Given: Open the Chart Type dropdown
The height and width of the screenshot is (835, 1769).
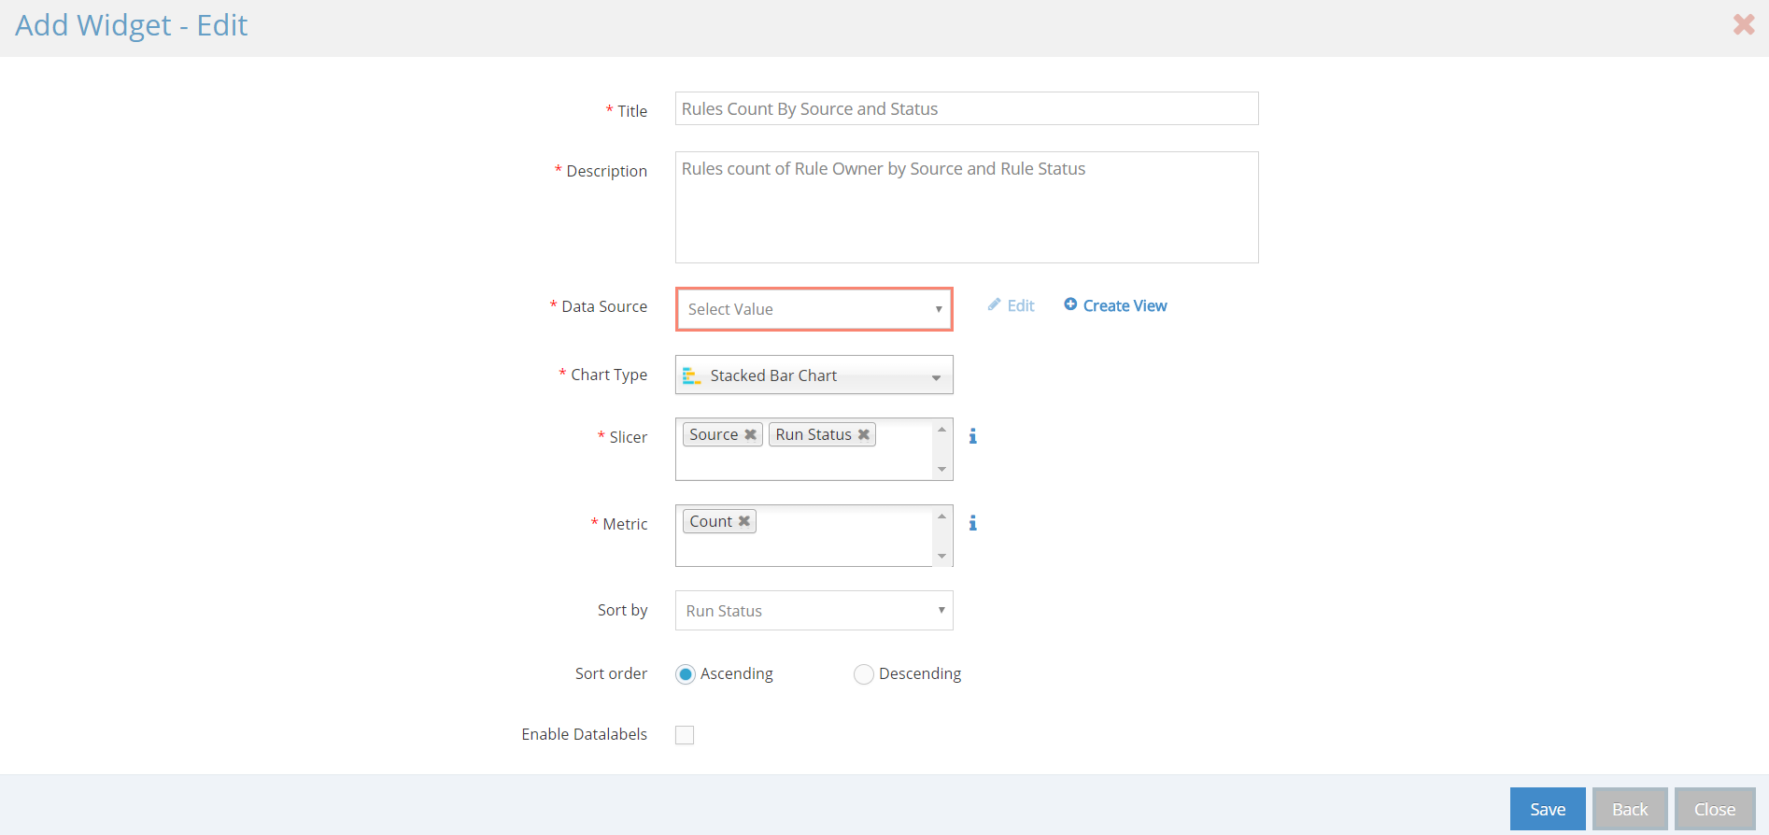Looking at the screenshot, I should pyautogui.click(x=814, y=375).
